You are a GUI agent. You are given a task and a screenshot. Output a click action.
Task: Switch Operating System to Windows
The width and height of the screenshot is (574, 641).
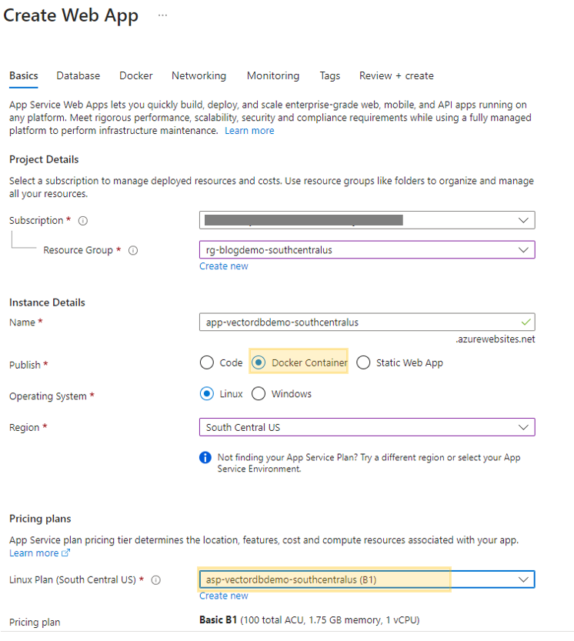click(259, 393)
